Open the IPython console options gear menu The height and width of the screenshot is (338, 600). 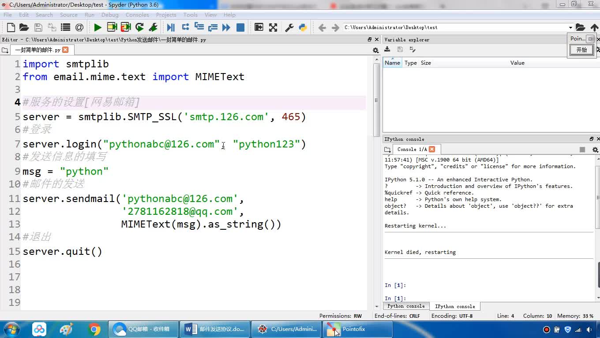(595, 150)
